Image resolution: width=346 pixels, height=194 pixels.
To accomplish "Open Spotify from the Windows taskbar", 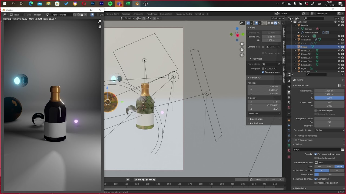I will point(110,4).
